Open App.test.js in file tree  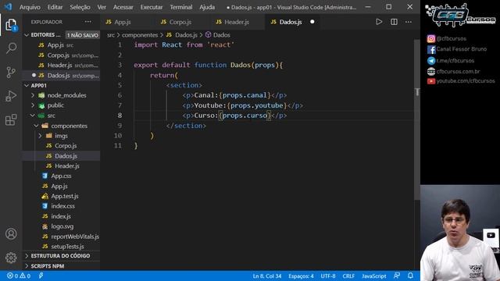pos(65,196)
